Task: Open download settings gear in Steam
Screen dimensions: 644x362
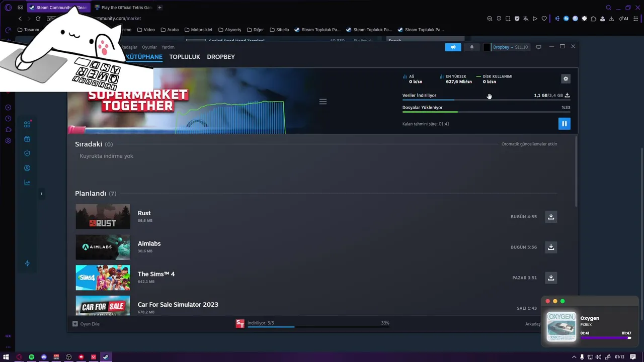Action: [566, 79]
